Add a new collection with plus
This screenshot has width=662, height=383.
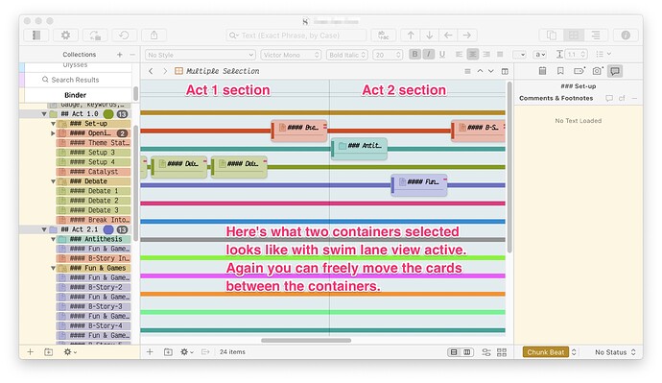120,55
